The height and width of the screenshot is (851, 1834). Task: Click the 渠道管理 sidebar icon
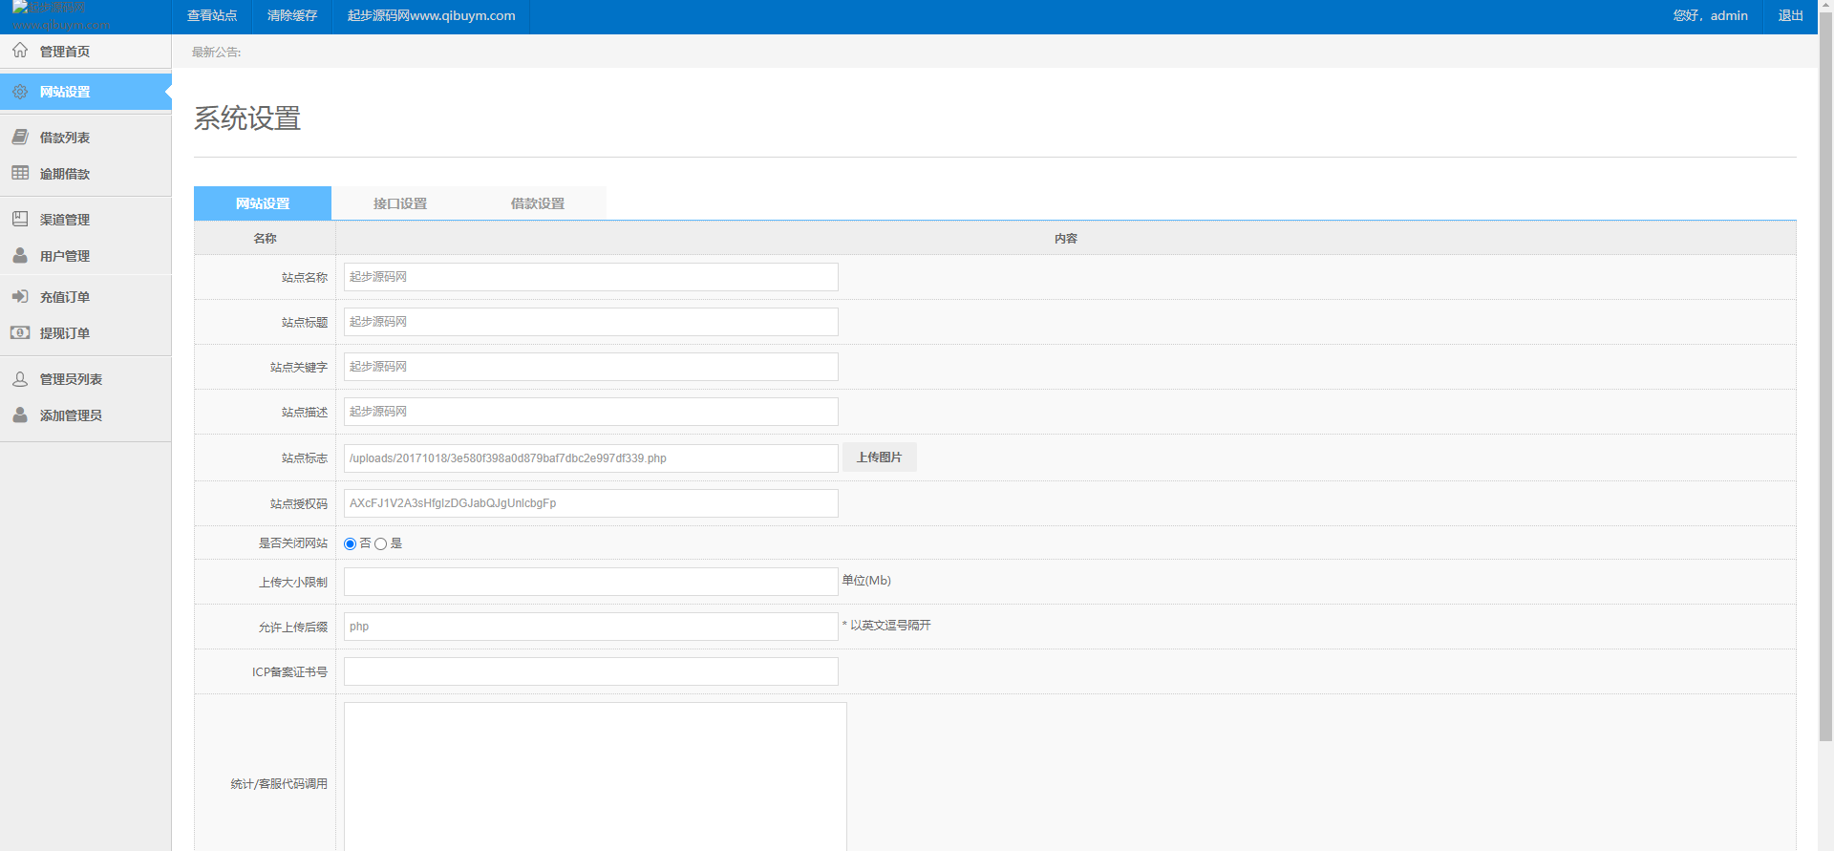pos(20,219)
